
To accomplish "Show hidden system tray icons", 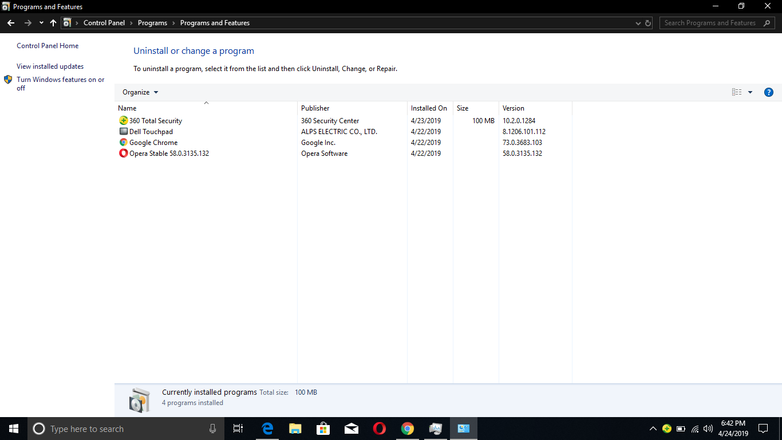I will pos(653,429).
